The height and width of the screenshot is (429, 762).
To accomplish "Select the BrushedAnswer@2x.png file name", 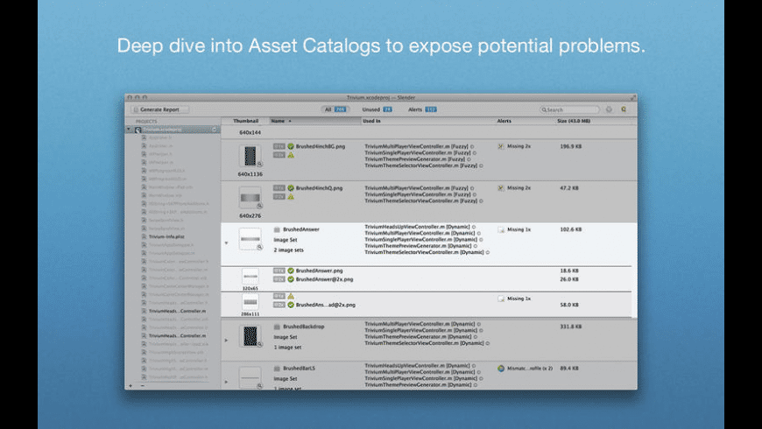I will (324, 279).
